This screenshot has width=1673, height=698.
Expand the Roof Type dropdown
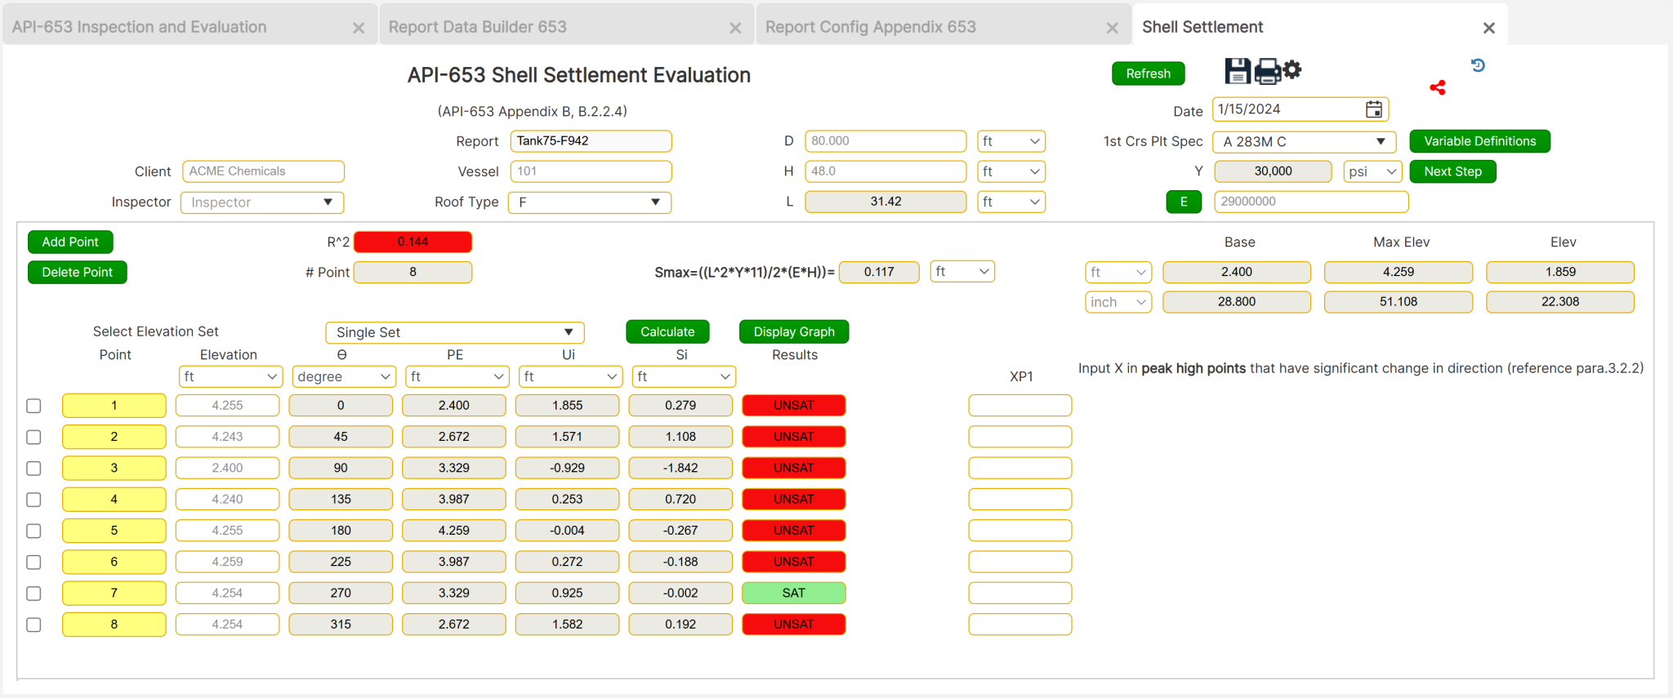(x=589, y=202)
